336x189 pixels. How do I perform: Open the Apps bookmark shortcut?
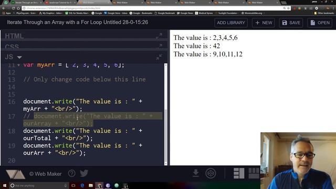pyautogui.click(x=6, y=13)
